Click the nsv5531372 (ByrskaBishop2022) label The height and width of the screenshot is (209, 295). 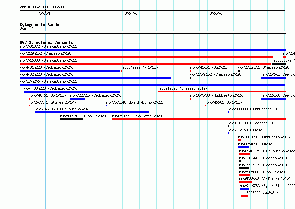point(49,46)
